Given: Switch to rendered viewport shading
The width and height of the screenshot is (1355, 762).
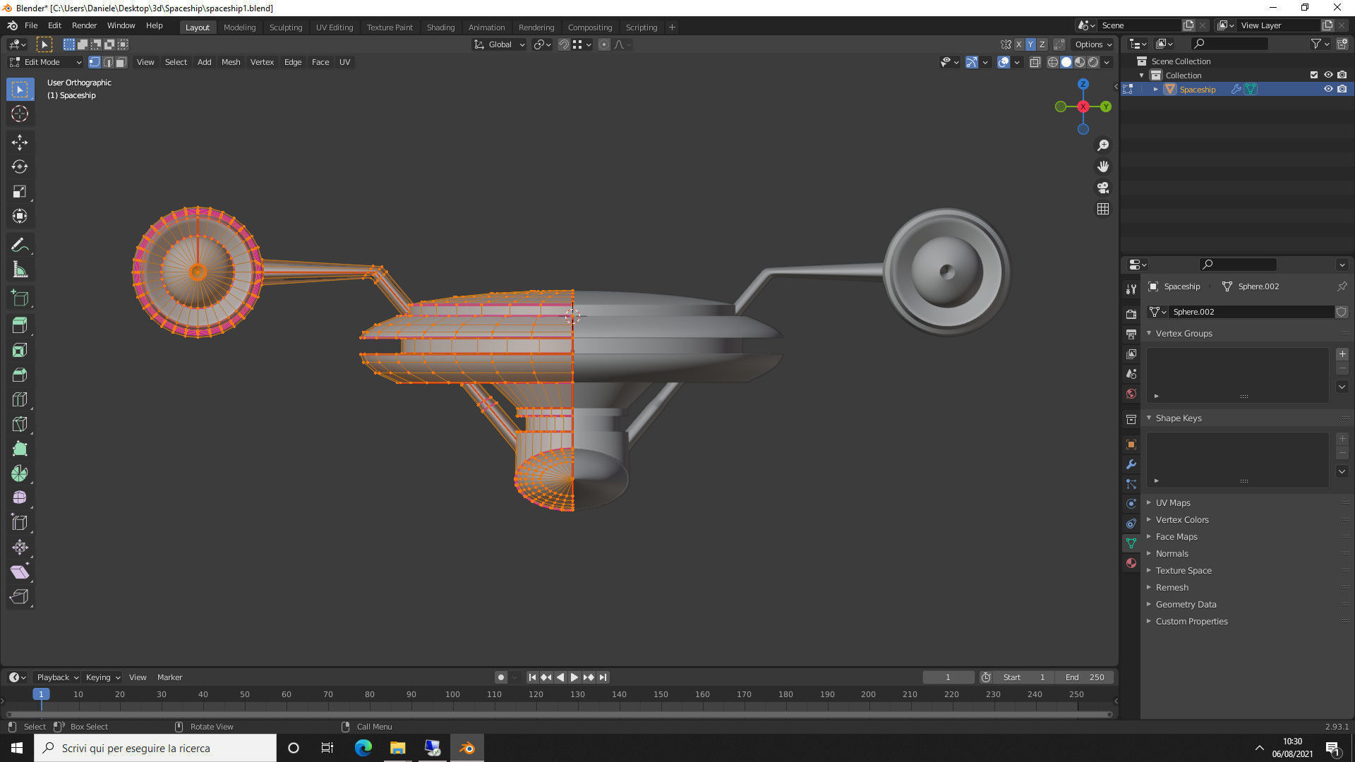Looking at the screenshot, I should (x=1093, y=62).
